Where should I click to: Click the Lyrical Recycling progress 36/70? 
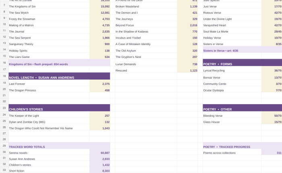point(272,70)
